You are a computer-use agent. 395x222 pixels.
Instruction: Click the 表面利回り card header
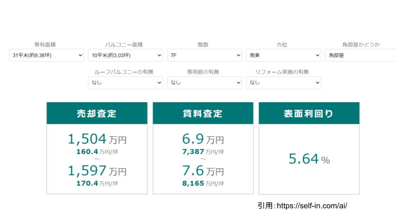coord(309,113)
